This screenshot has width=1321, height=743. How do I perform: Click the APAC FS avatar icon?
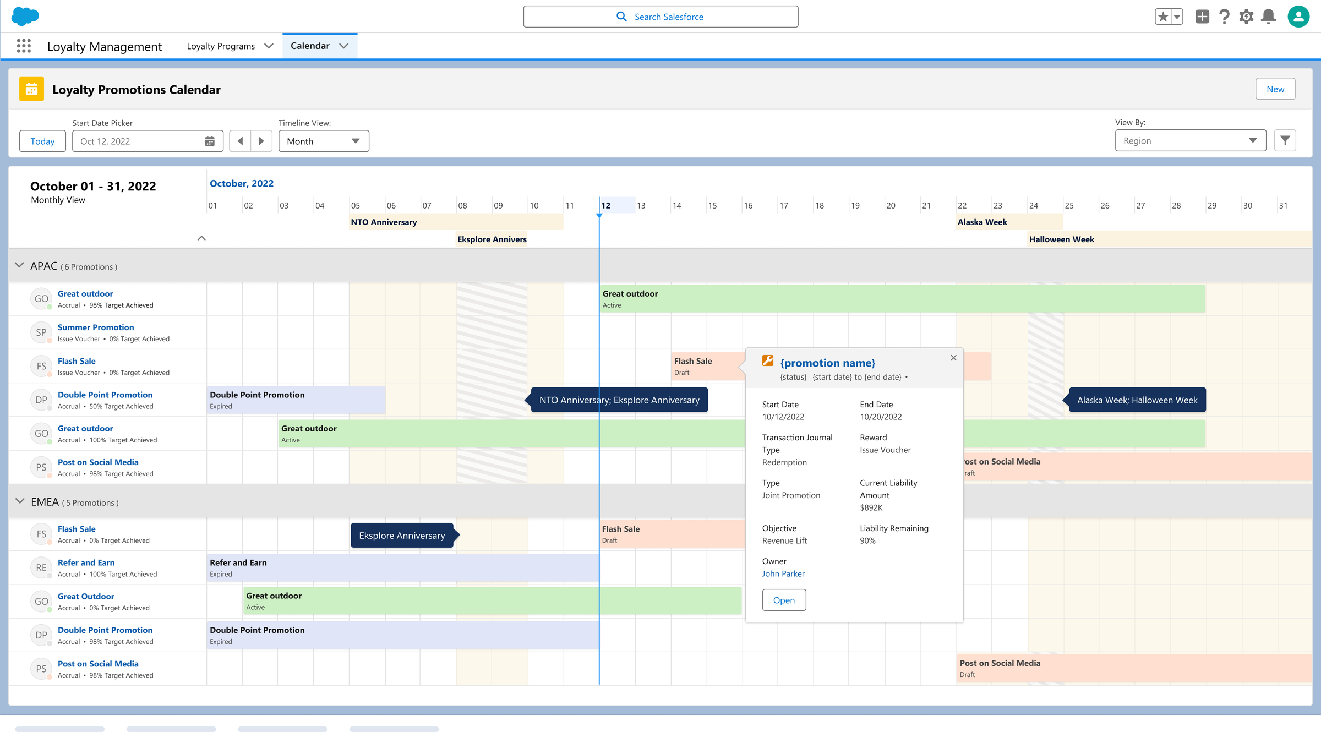[41, 365]
